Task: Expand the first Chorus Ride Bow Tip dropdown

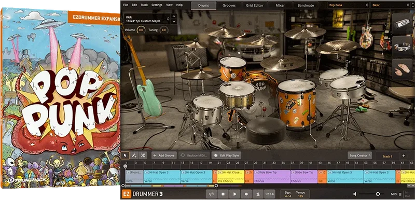Action: point(257,172)
